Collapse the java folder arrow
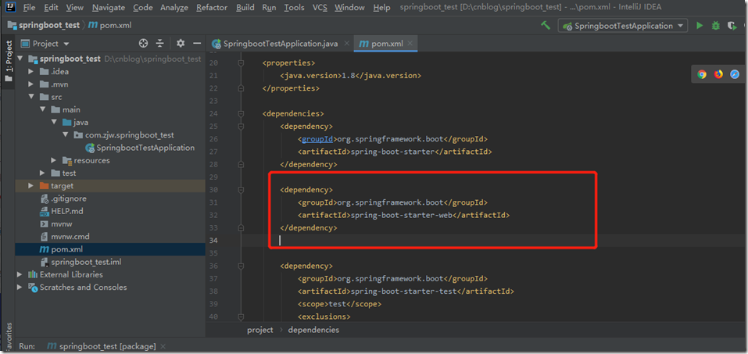 (x=54, y=122)
